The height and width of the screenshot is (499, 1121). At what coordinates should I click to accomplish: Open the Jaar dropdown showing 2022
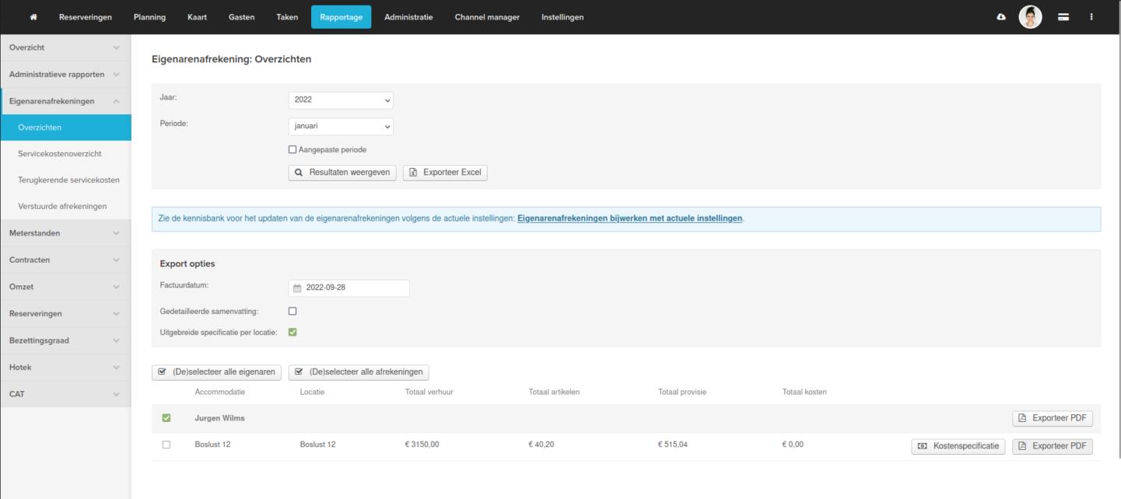click(x=341, y=99)
